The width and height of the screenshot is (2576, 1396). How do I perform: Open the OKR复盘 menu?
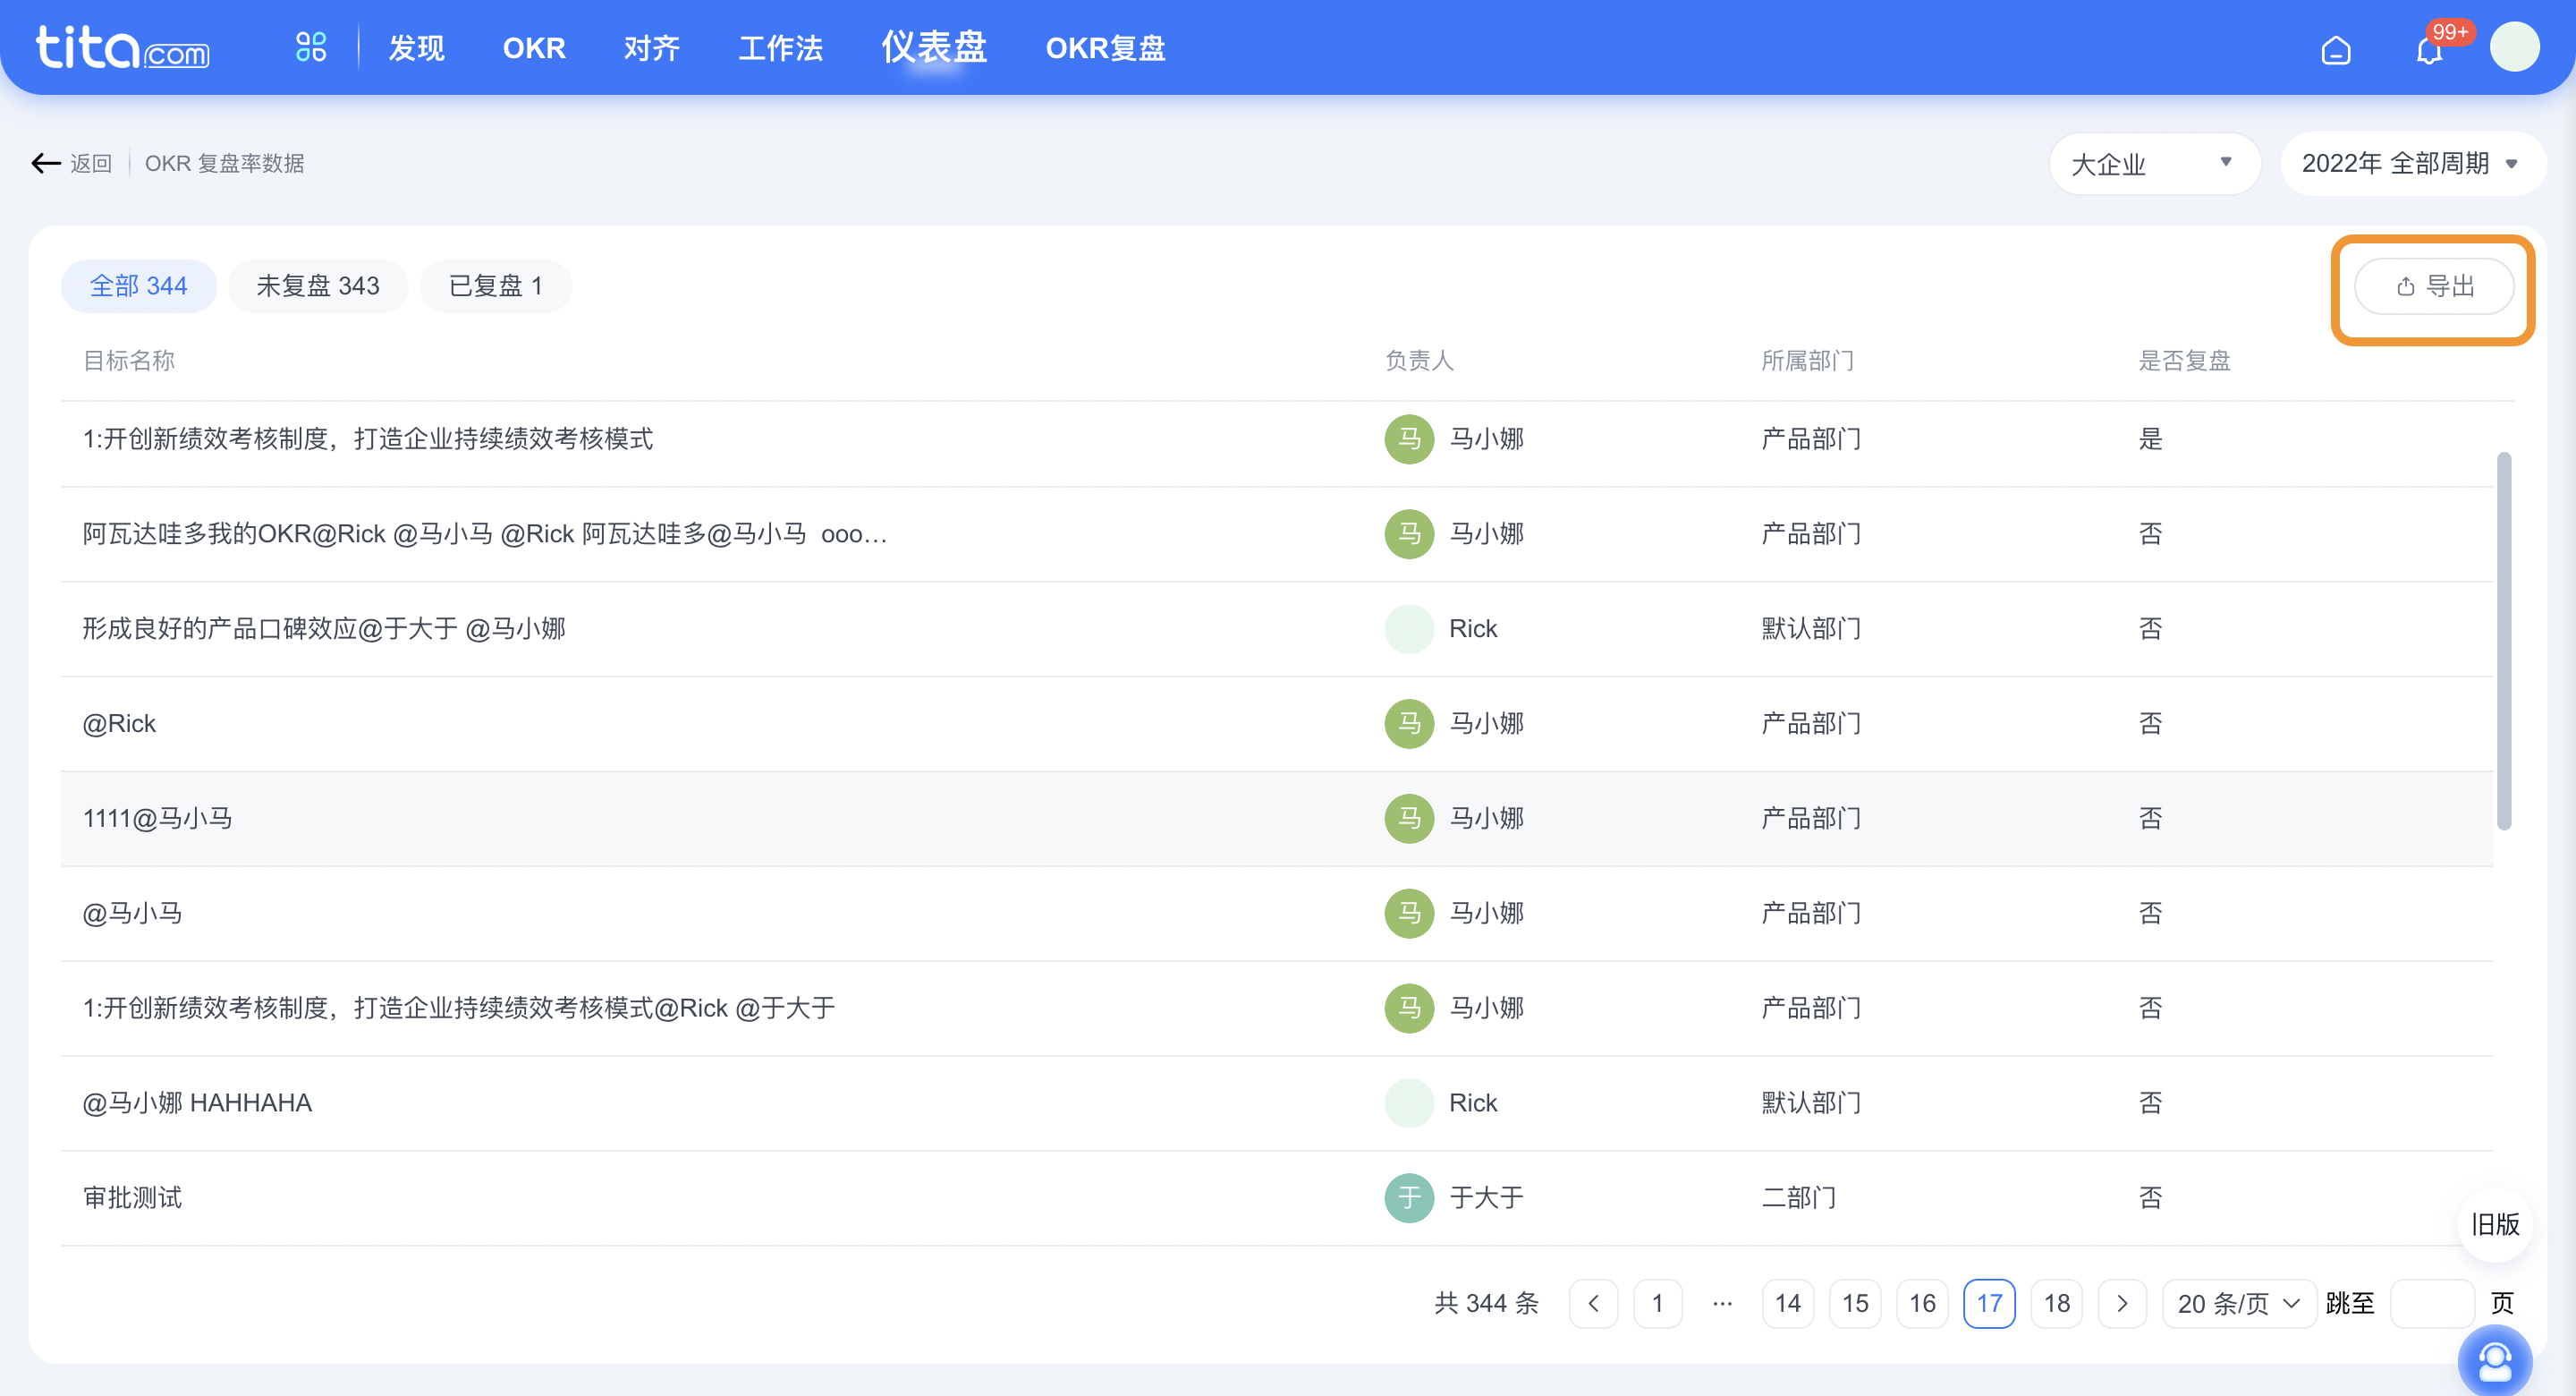(1105, 48)
